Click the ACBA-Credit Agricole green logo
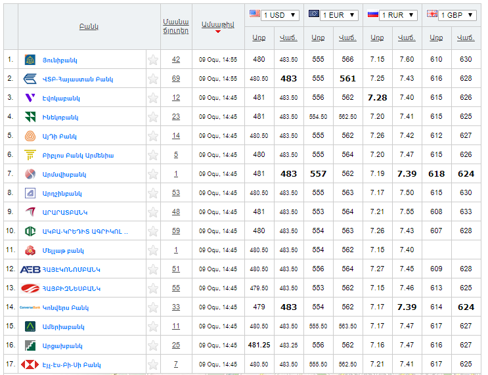 (x=30, y=231)
